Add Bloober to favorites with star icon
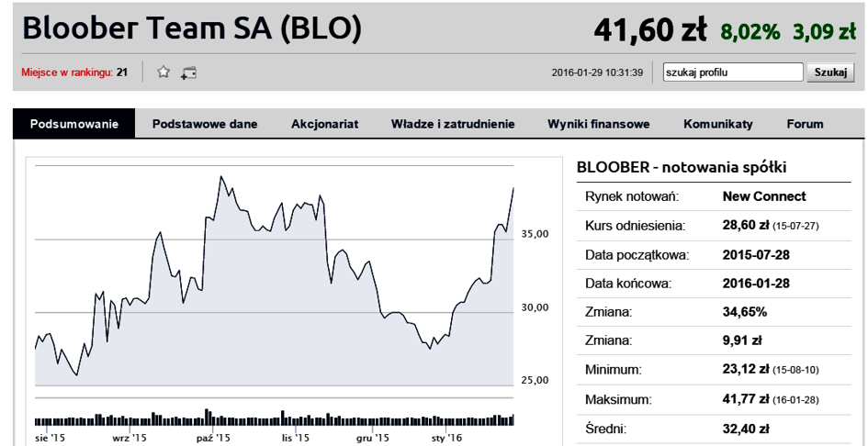This screenshot has width=868, height=446. click(x=163, y=72)
